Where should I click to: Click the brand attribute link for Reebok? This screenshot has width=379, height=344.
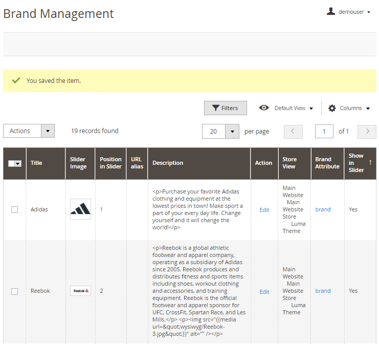(x=323, y=291)
